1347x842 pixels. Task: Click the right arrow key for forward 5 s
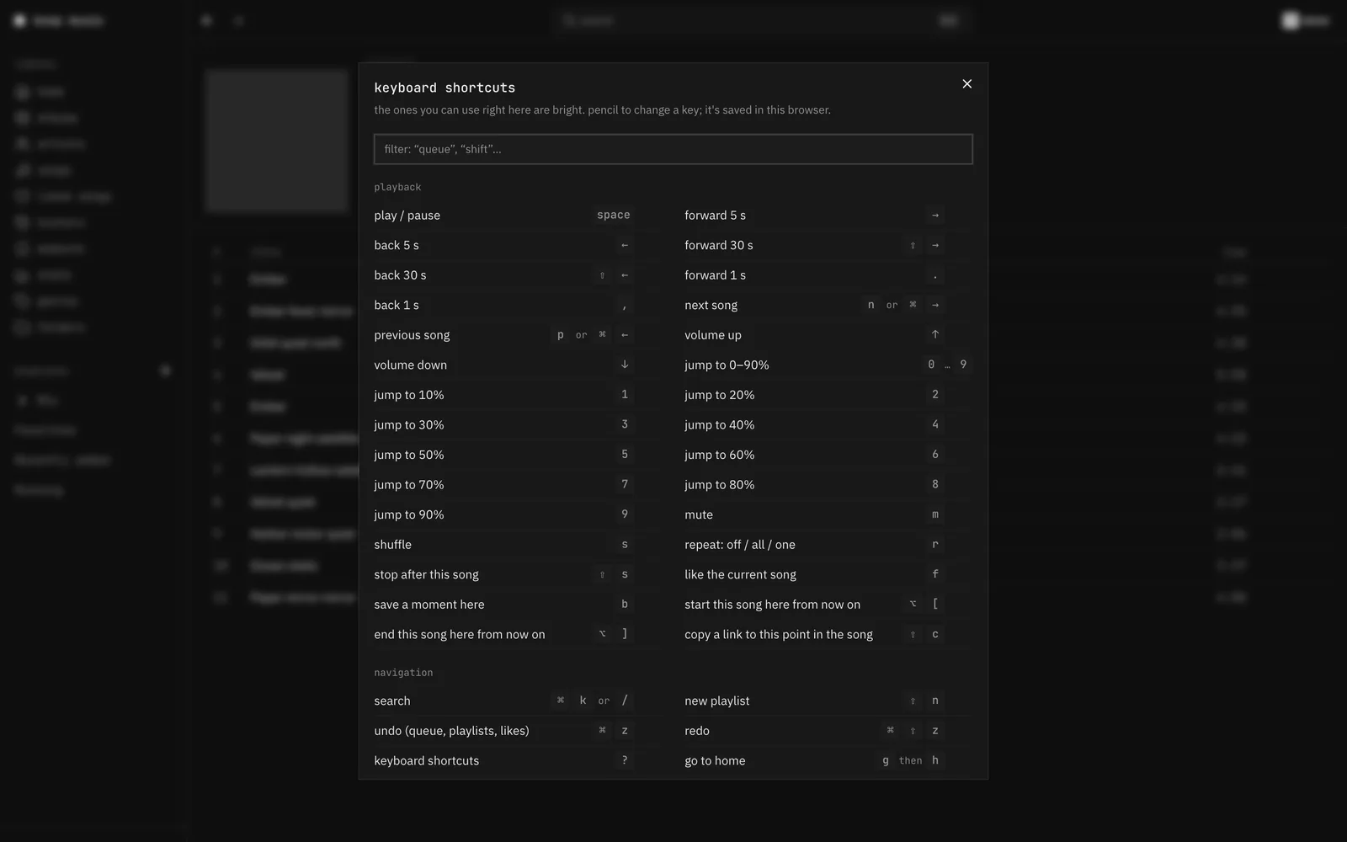934,216
